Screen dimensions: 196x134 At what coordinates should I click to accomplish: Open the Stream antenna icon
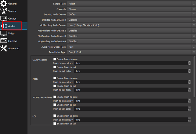(4, 11)
